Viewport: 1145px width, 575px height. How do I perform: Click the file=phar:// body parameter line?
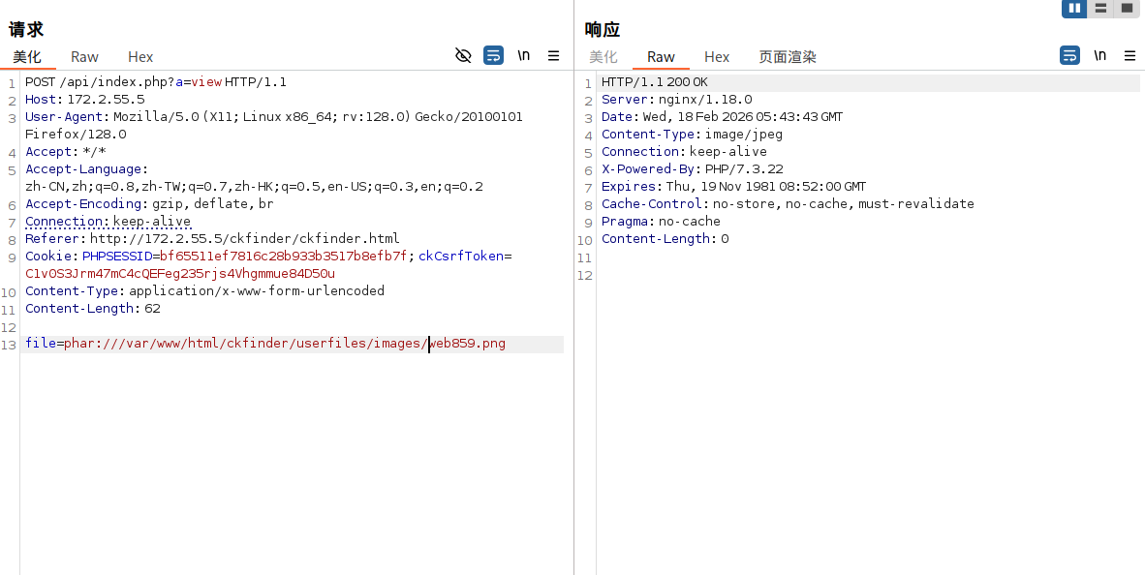coord(265,344)
